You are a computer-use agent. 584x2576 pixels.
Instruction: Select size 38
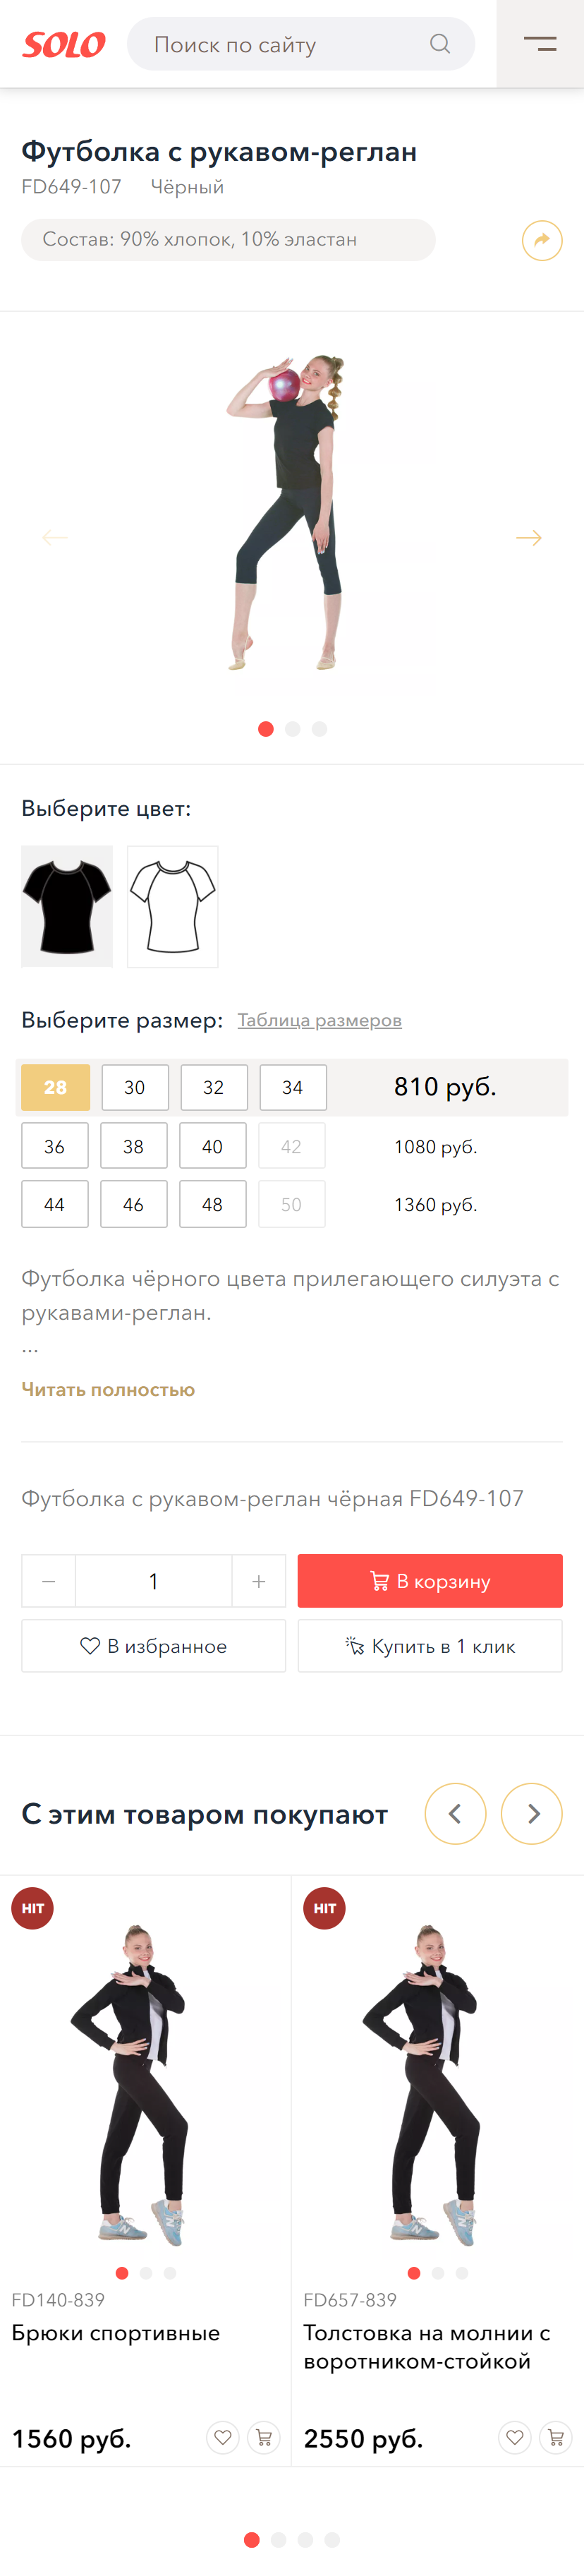pyautogui.click(x=133, y=1146)
